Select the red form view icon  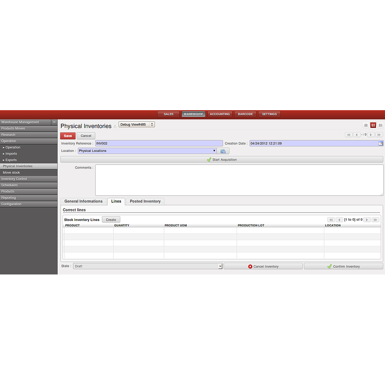pos(373,125)
